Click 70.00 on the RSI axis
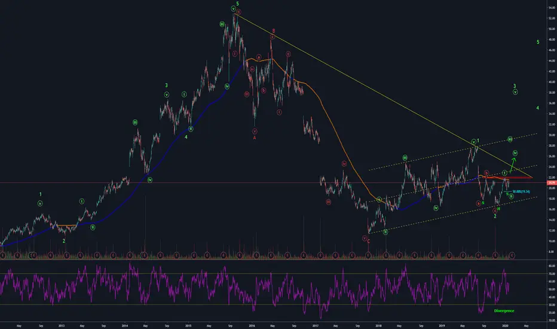This screenshot has width=557, height=329. click(552, 274)
